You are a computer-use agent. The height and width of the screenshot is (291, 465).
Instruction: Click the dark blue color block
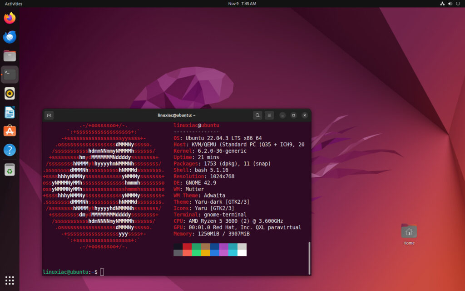[214, 246]
